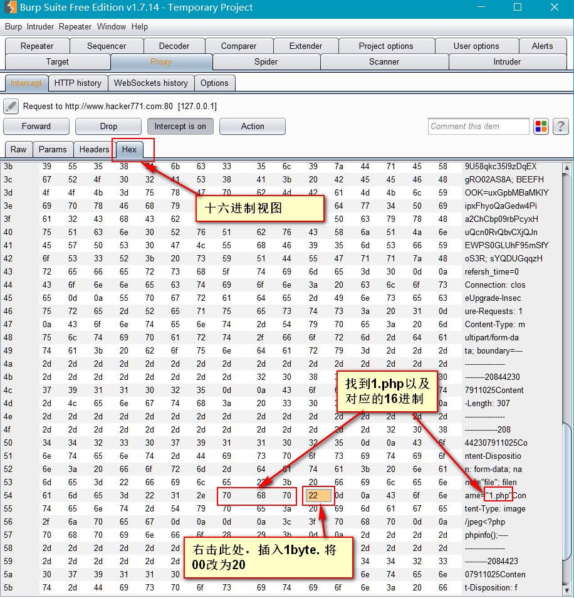Click the ASCII text 'gRO02AS8A; BEEFH'
Screen dimensions: 574x598
[504, 180]
